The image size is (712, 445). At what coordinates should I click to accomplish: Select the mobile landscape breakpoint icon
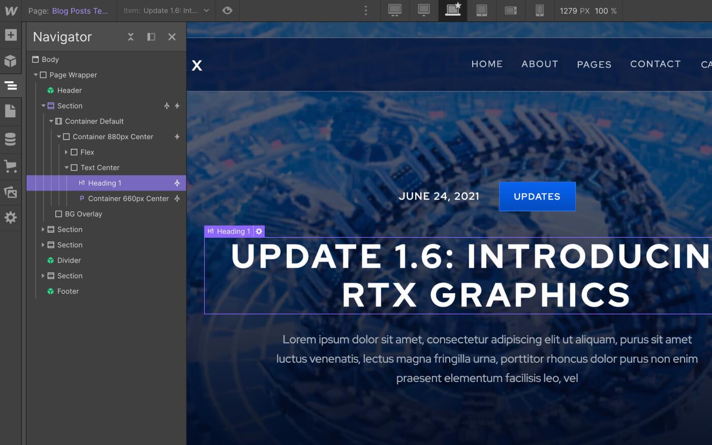click(x=511, y=11)
